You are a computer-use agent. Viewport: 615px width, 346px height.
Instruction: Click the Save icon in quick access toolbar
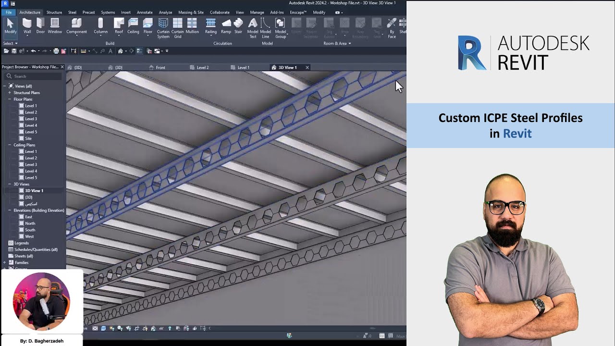[x=14, y=51]
